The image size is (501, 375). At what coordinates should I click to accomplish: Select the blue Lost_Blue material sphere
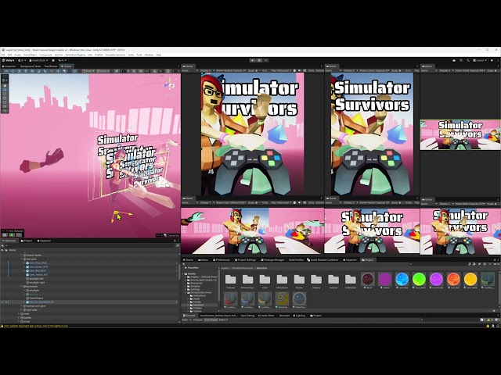402,279
